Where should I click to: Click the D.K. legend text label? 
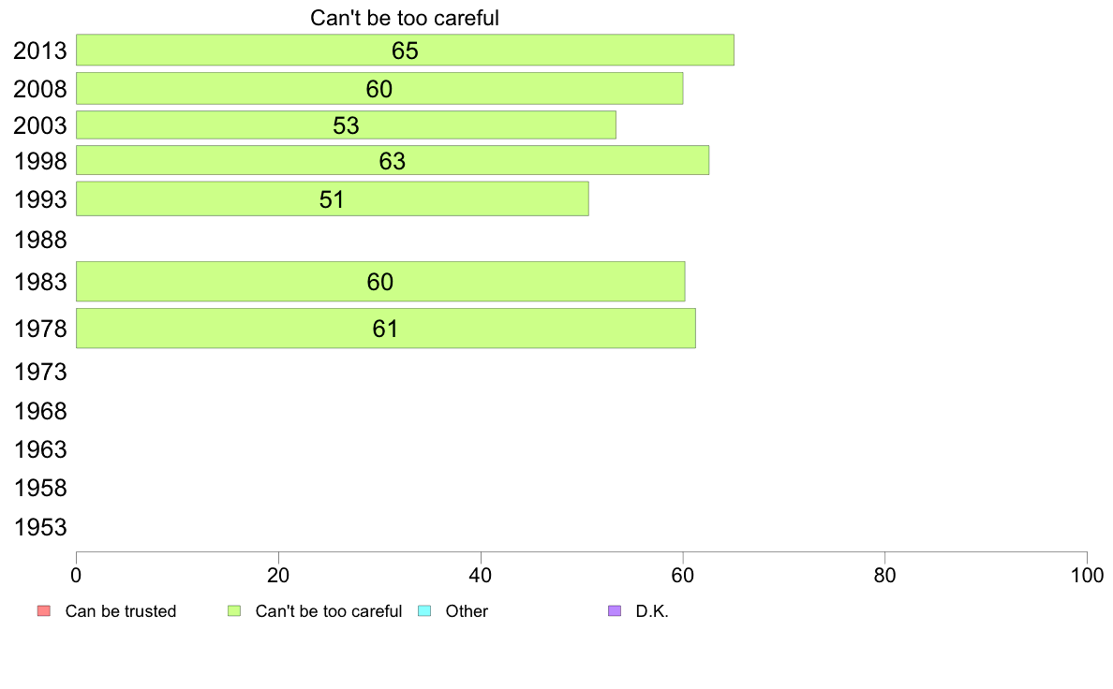point(652,611)
